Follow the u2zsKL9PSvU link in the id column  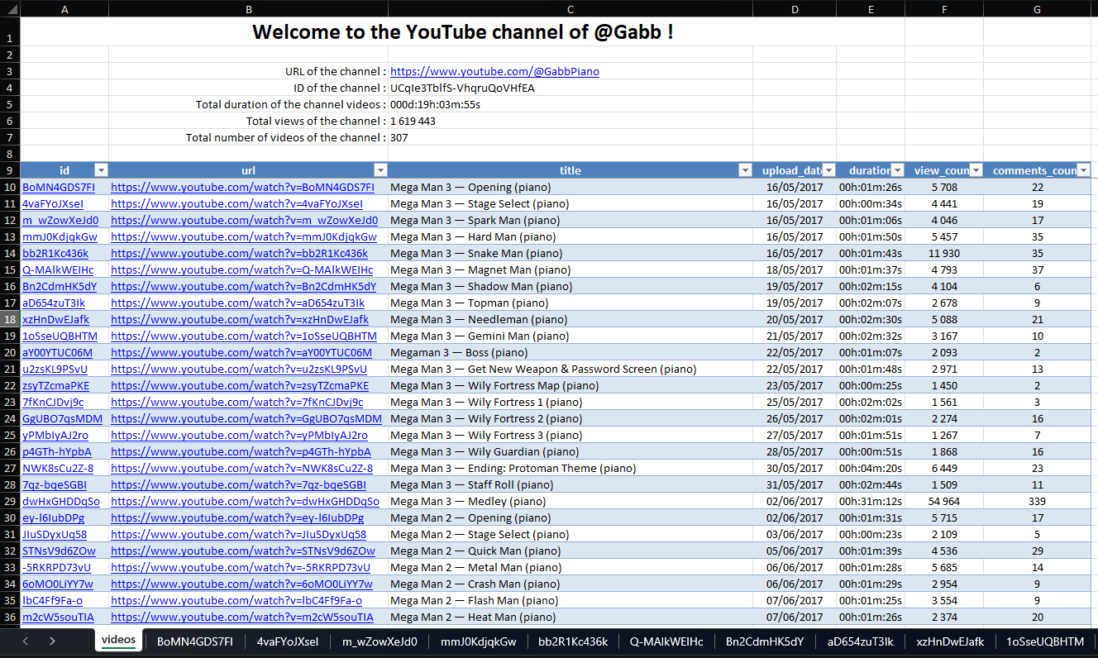tap(55, 370)
